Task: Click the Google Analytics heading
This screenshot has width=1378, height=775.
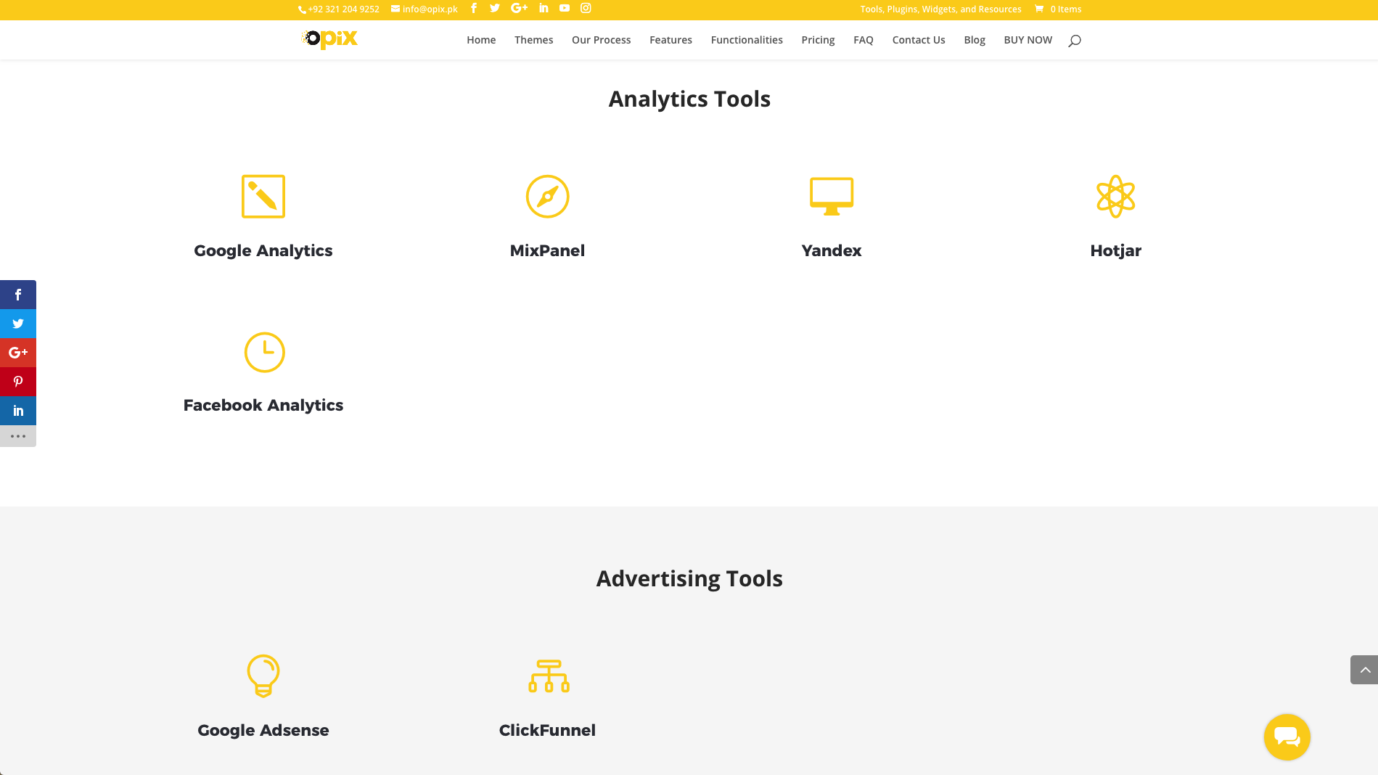Action: 263,250
